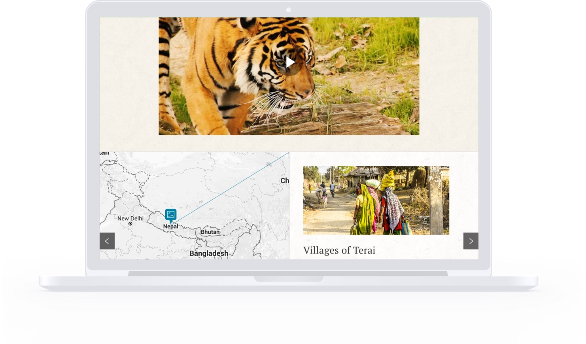Open the image pin marker above Nepal
Screen dimensions: 586x344
tap(171, 215)
